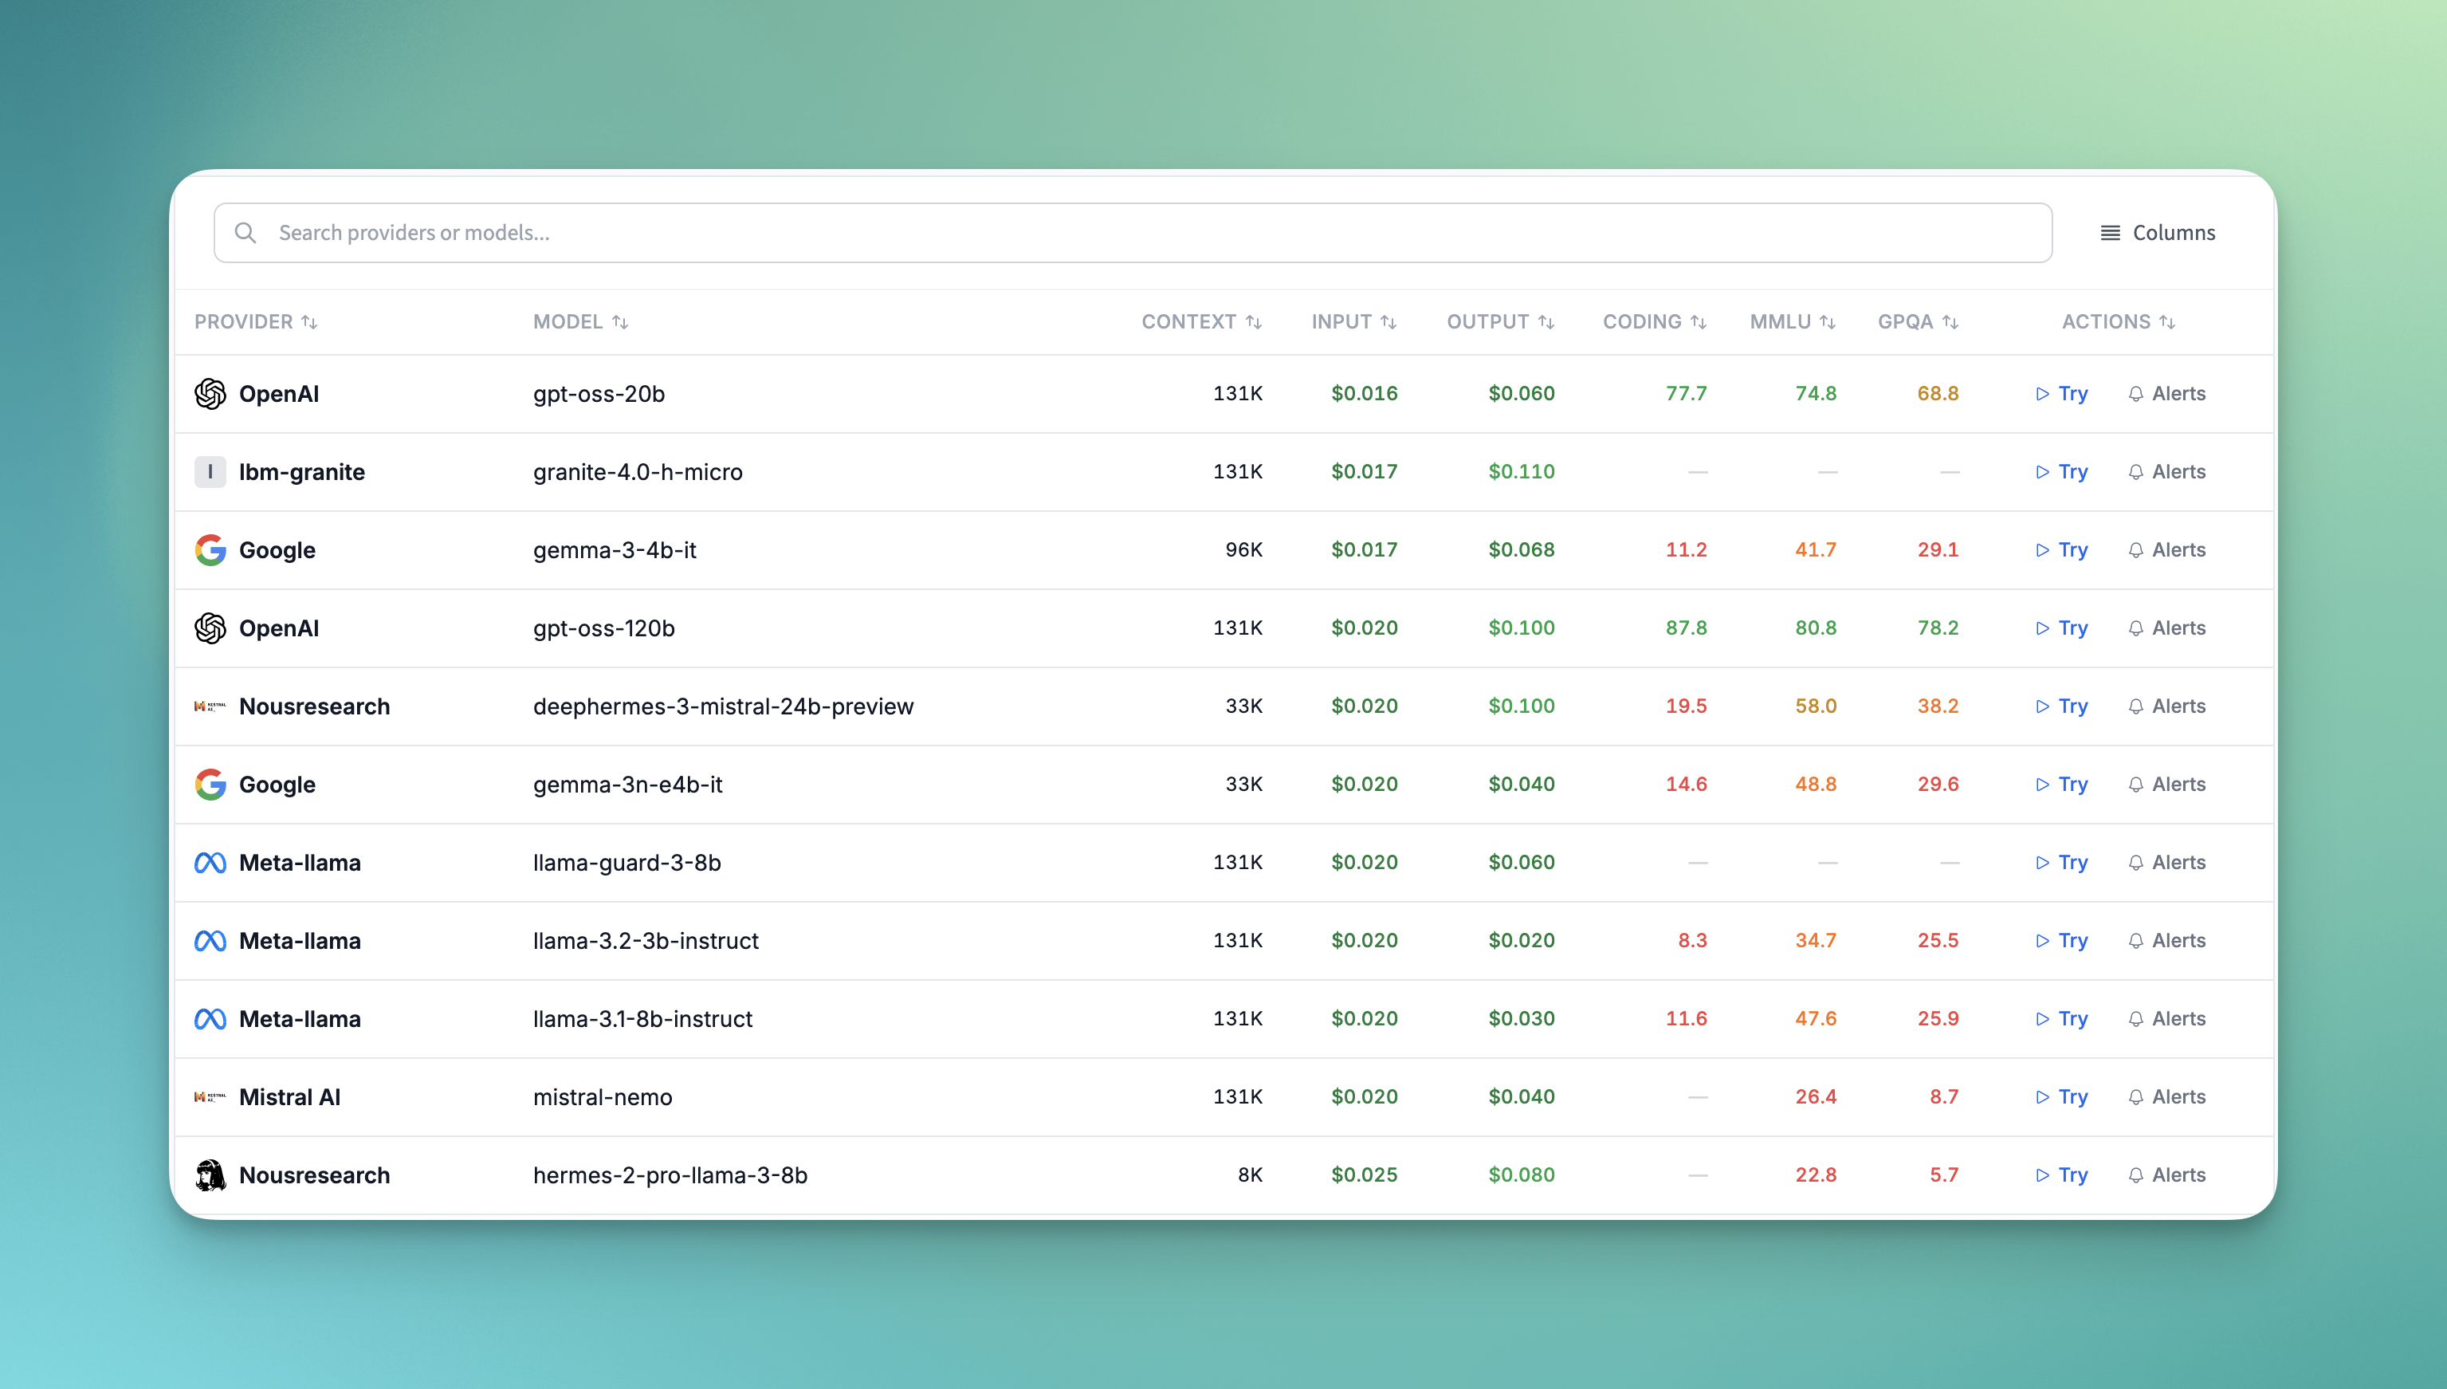Click the bell icon in the gpt-oss-120b row
2447x1389 pixels.
click(x=2137, y=628)
